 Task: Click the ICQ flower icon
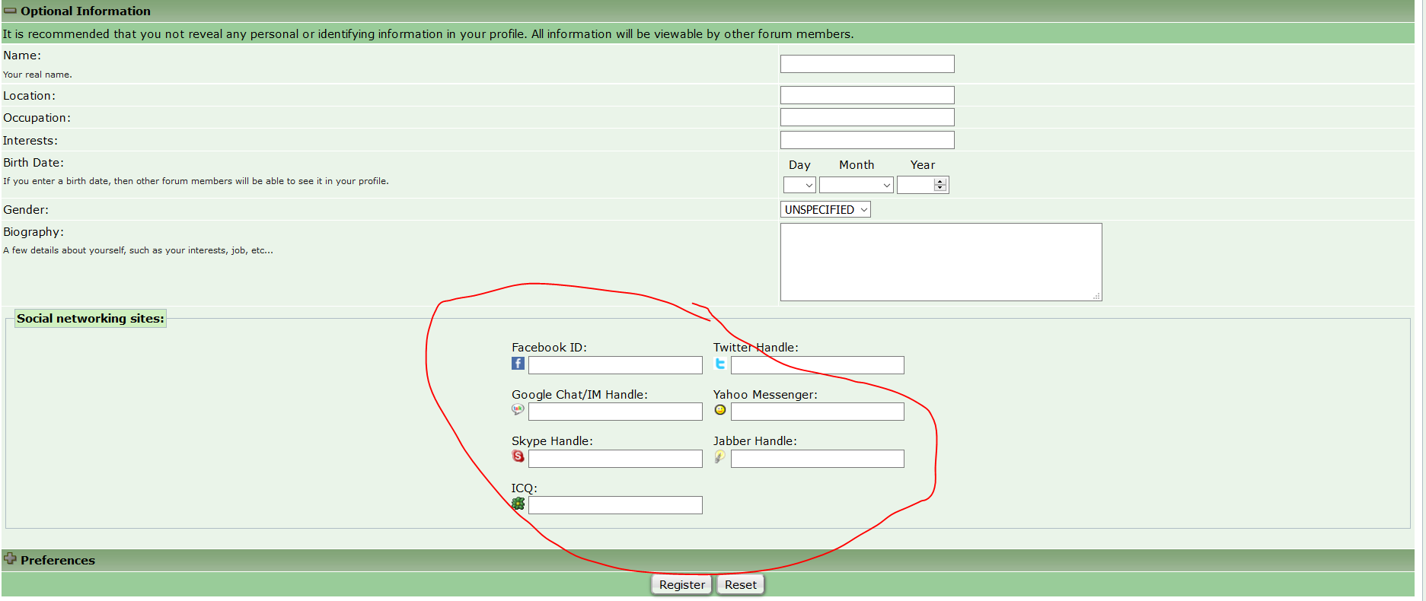(x=518, y=504)
